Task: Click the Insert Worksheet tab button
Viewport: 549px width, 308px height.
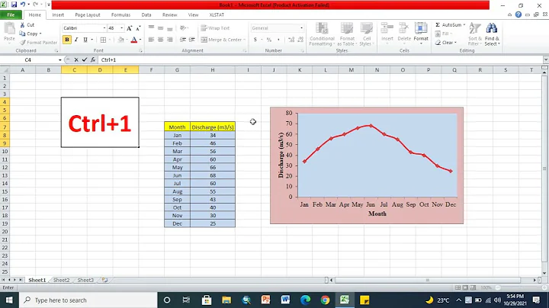Action: point(104,280)
